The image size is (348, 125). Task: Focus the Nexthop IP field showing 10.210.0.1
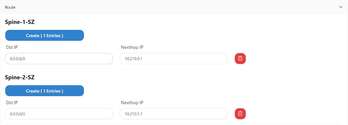click(174, 58)
